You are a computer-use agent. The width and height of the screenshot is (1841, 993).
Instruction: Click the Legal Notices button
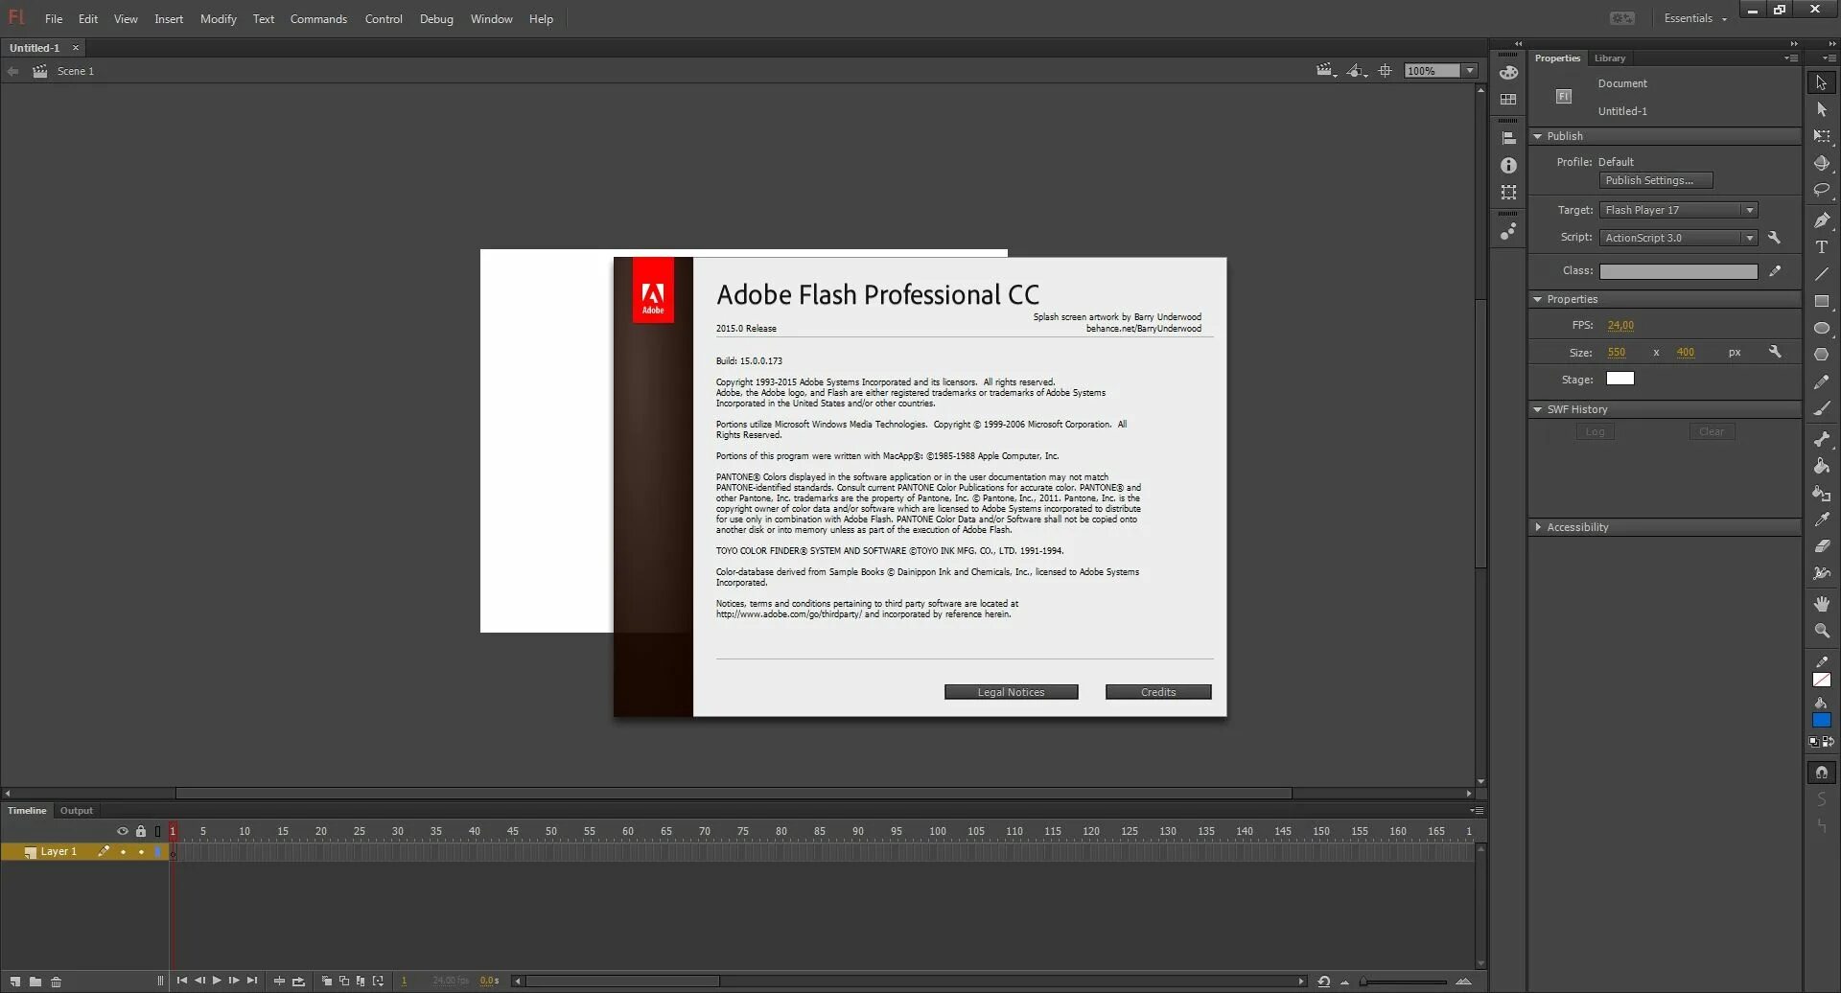coord(1011,692)
